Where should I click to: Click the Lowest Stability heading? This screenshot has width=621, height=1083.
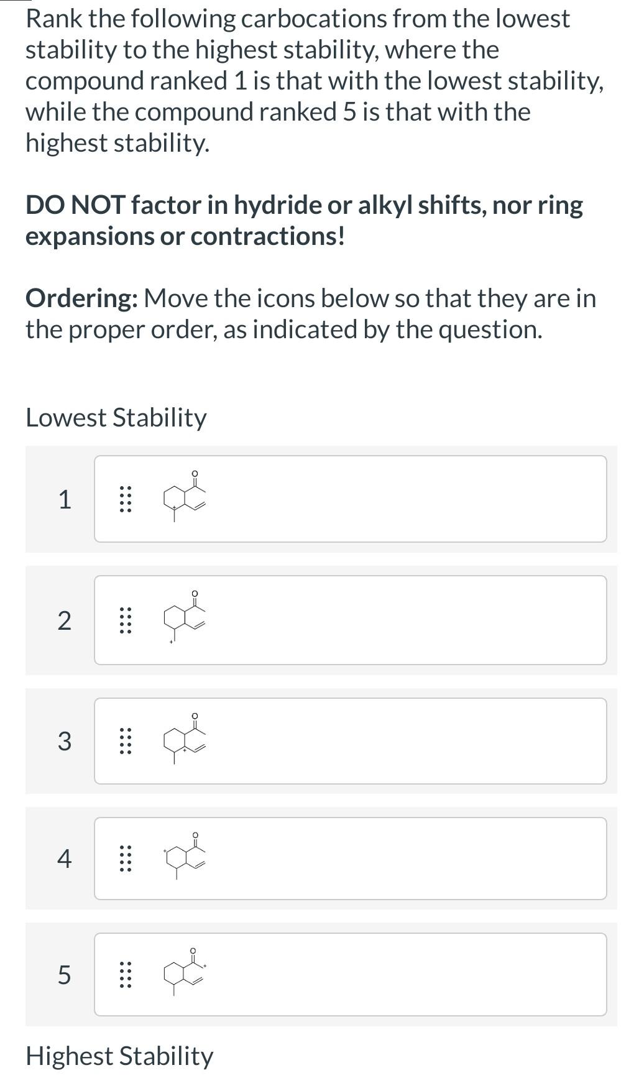(116, 418)
